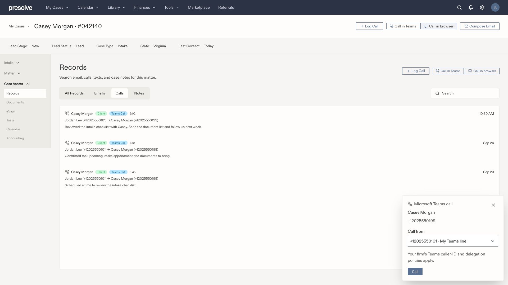Screen dimensions: 508x285
Task: Open the settings gear icon
Action: (x=482, y=7)
